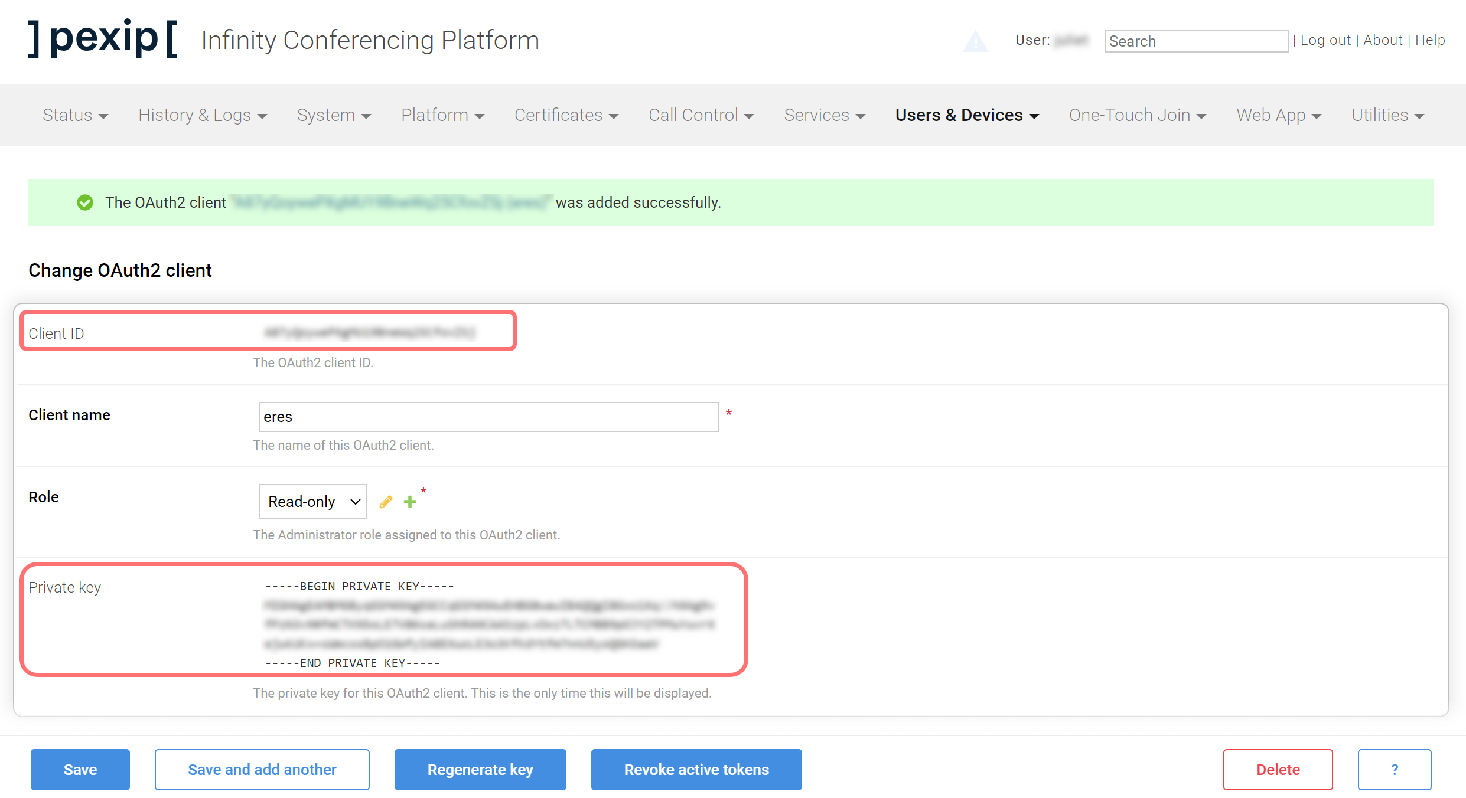Expand the Users & Devices menu
The image size is (1466, 798).
[x=966, y=115]
